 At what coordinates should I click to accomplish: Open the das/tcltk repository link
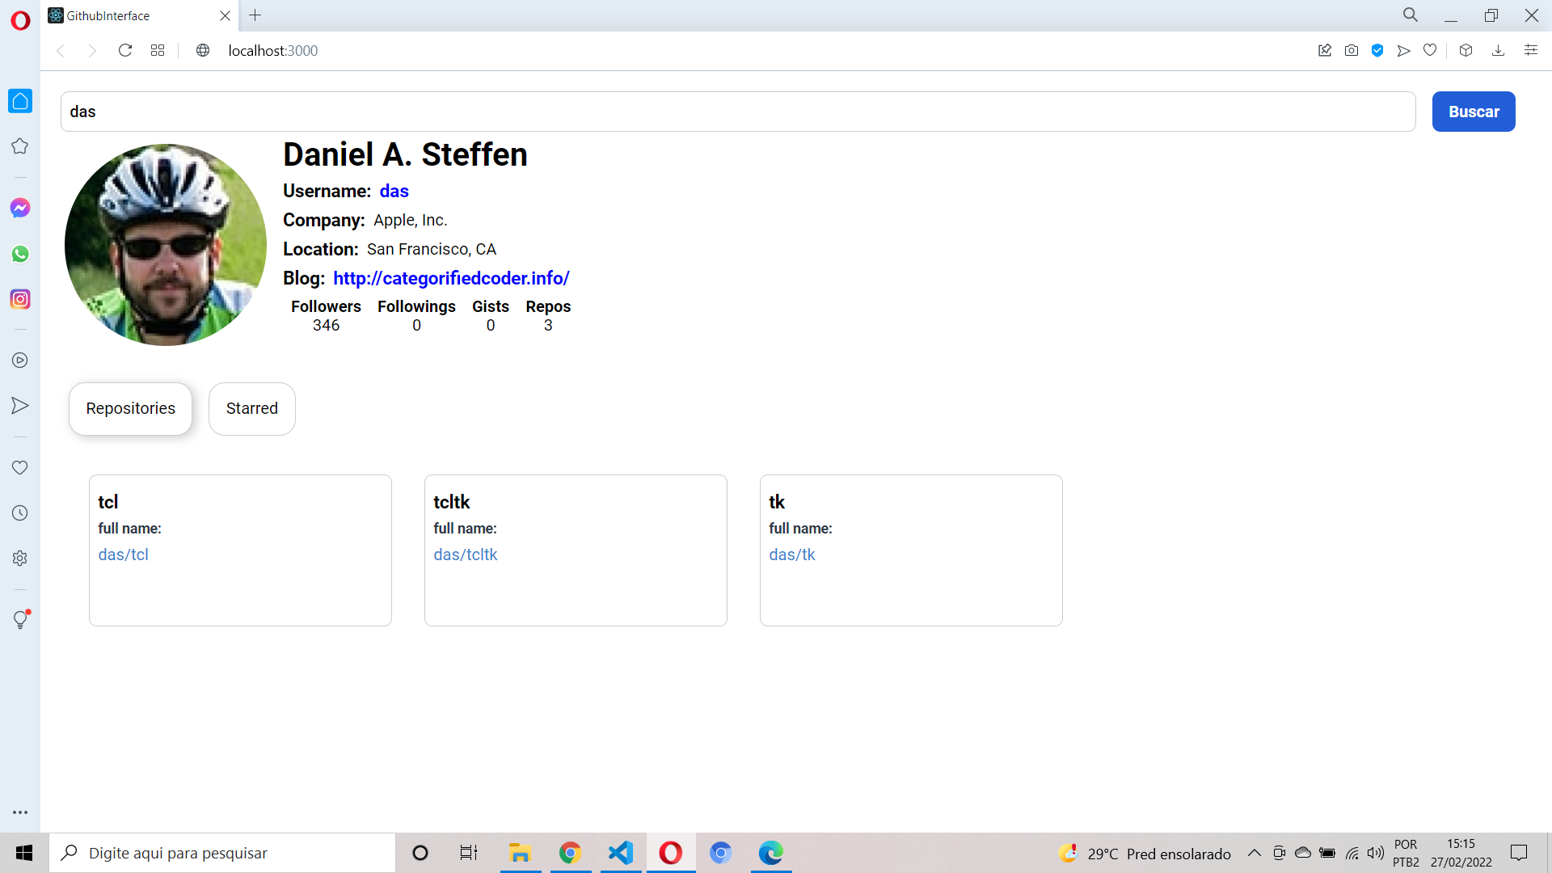pyautogui.click(x=466, y=555)
